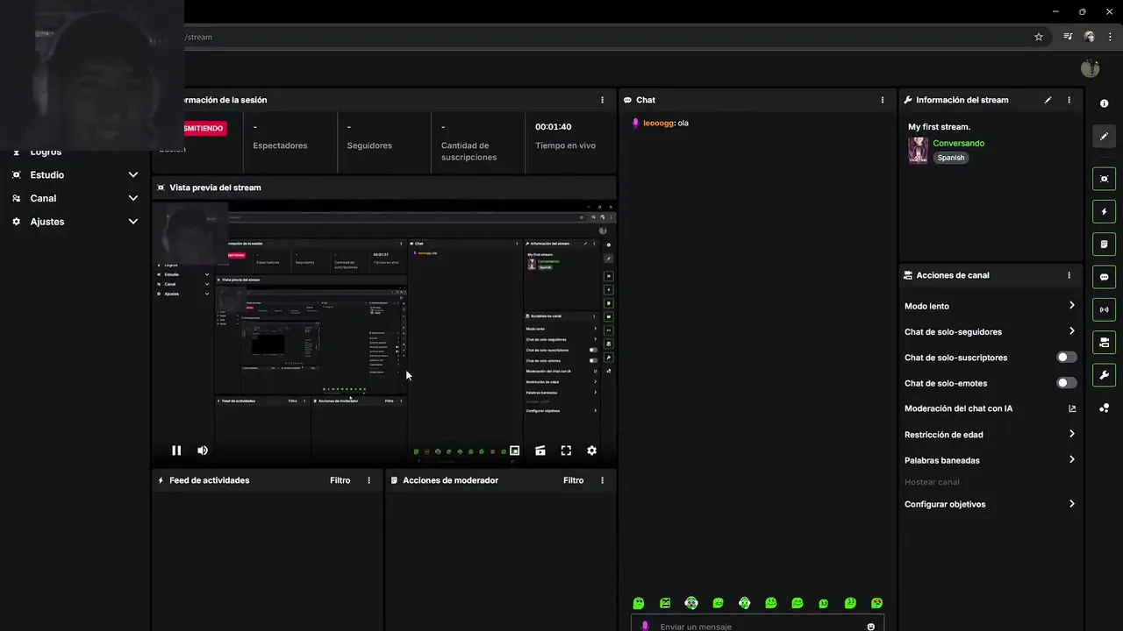
Task: Insert the angry square face emote
Action: [665, 603]
